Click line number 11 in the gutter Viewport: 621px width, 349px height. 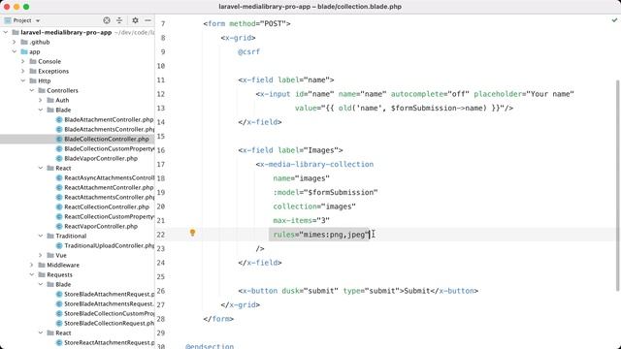point(160,79)
